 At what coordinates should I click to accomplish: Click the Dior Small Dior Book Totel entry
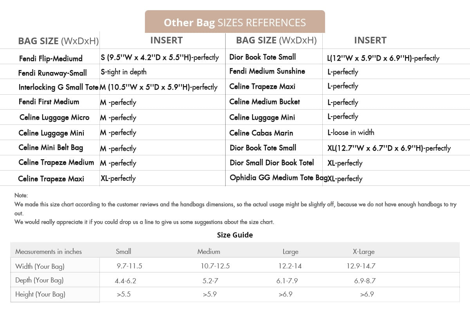(272, 162)
